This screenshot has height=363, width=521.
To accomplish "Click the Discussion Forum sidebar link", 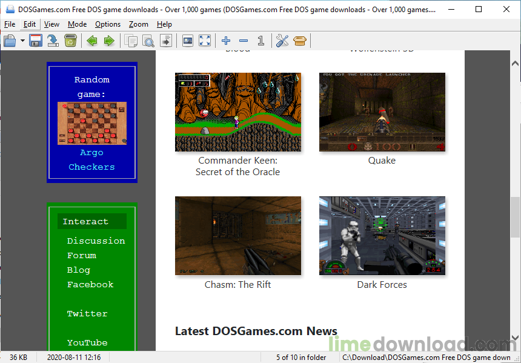I will click(96, 248).
